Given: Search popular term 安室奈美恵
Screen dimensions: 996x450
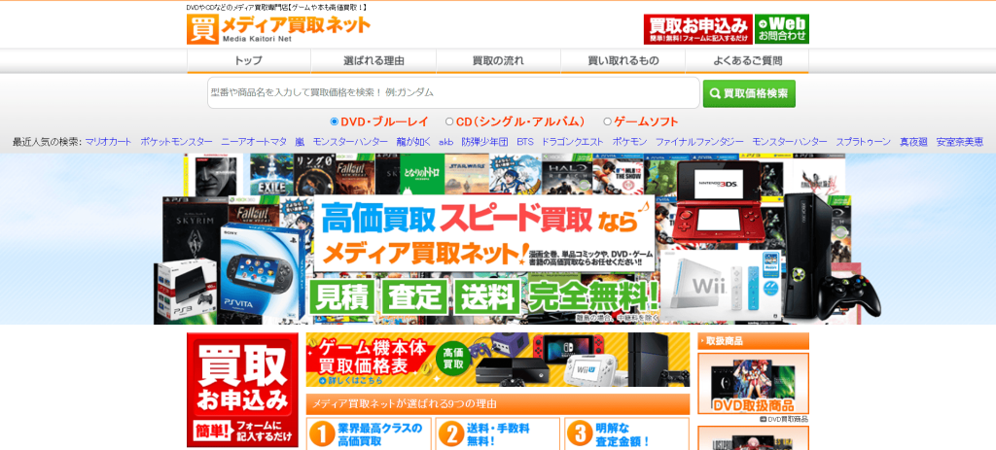Looking at the screenshot, I should pyautogui.click(x=960, y=142).
